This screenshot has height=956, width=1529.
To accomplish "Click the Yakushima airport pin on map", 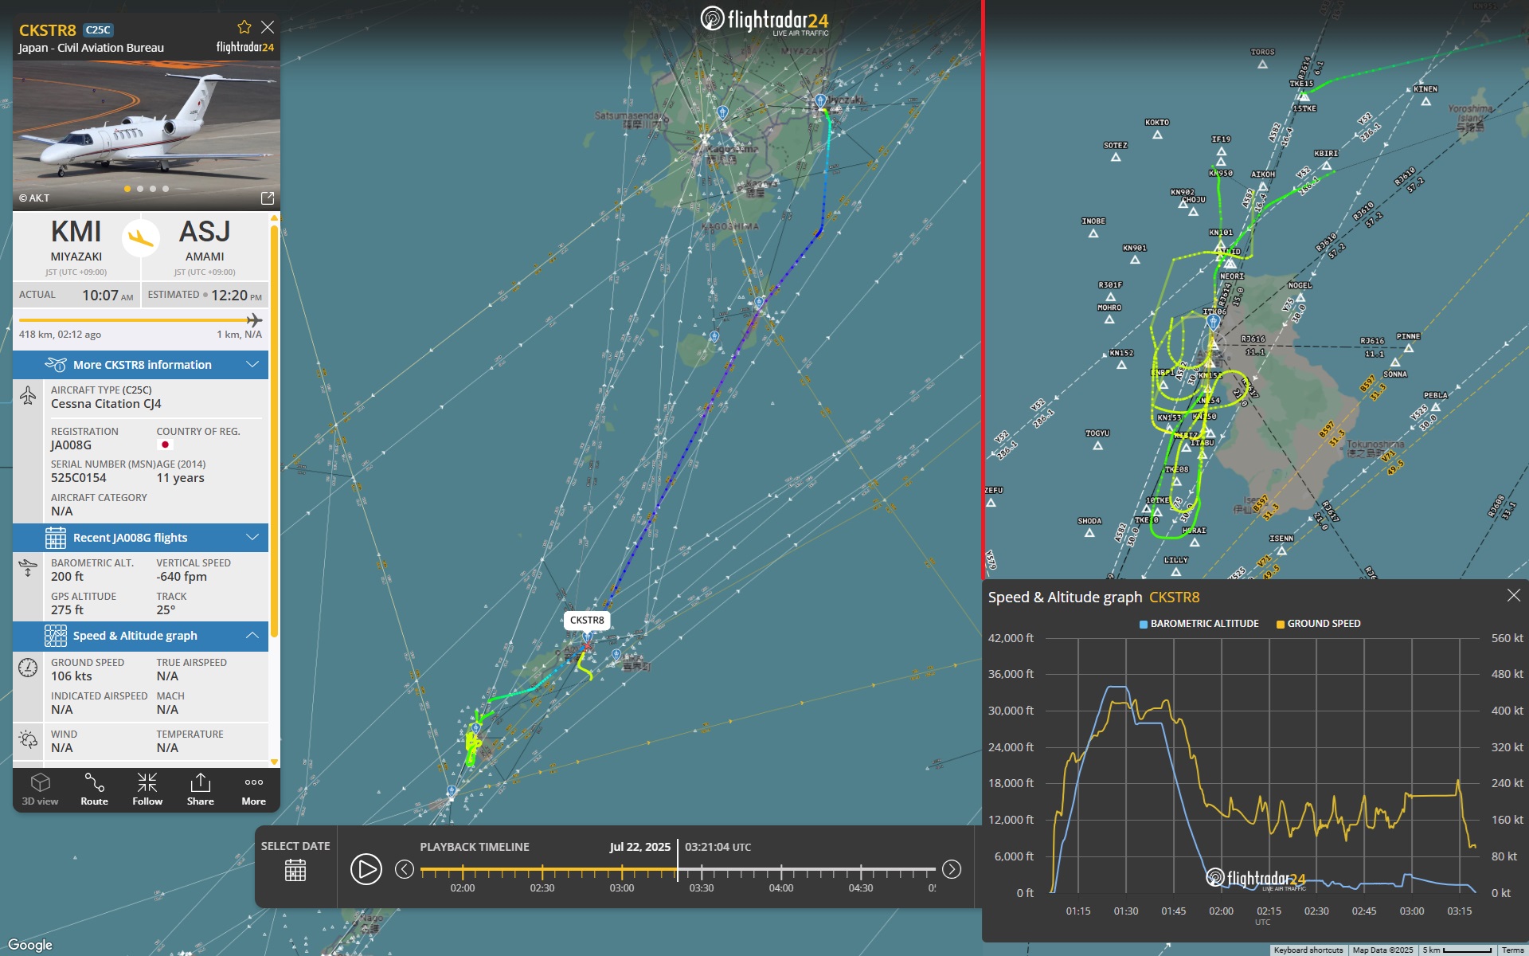I will (x=714, y=336).
